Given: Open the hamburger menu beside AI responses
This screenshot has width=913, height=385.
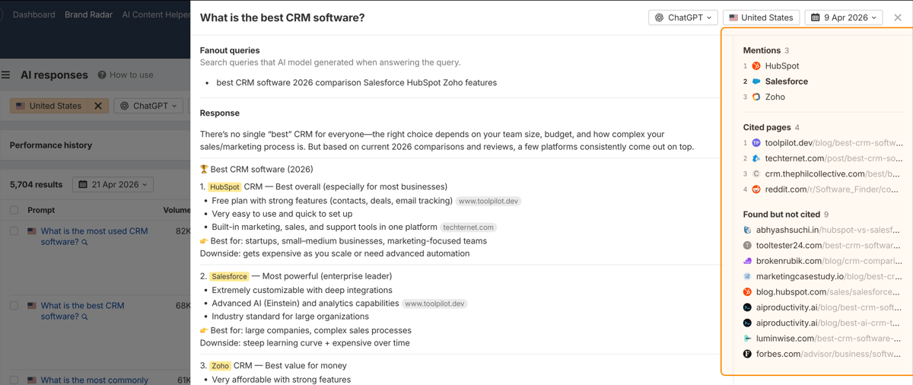Looking at the screenshot, I should point(6,75).
